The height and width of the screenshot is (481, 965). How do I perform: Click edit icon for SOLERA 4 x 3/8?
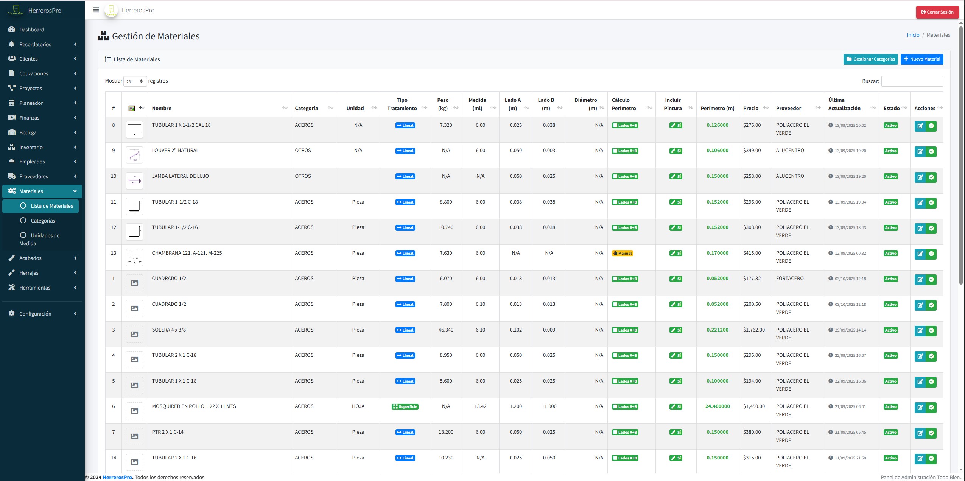pyautogui.click(x=920, y=331)
